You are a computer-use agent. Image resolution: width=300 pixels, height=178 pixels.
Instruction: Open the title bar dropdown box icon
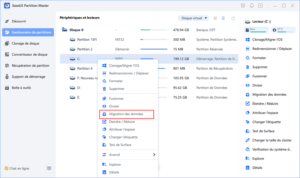tap(260, 5)
